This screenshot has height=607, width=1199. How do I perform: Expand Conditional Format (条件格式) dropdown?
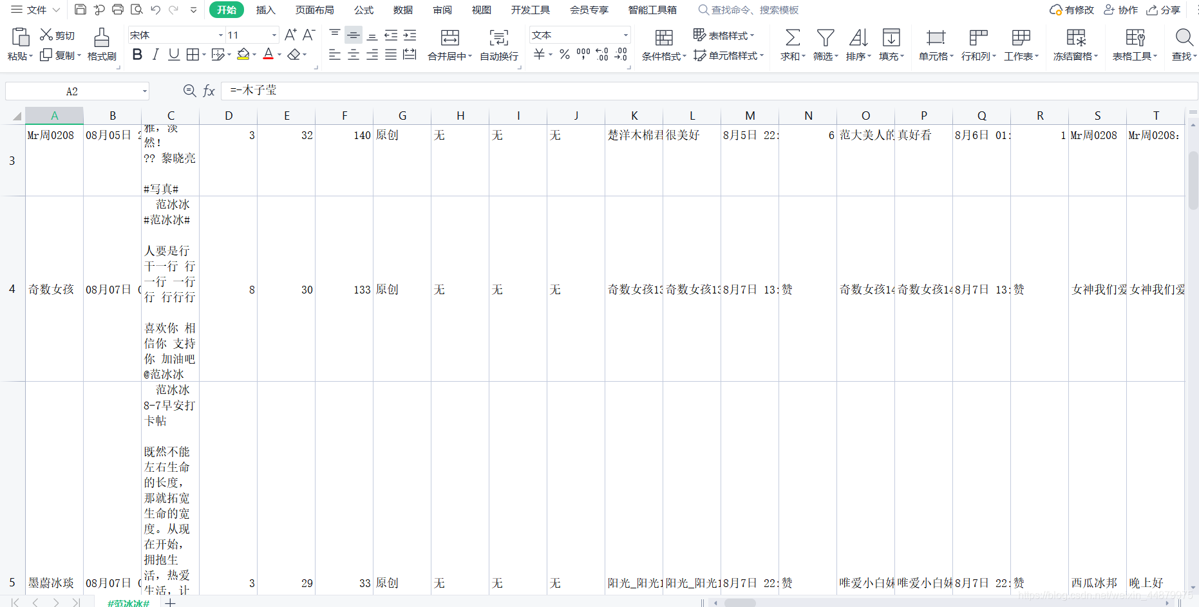tap(684, 56)
